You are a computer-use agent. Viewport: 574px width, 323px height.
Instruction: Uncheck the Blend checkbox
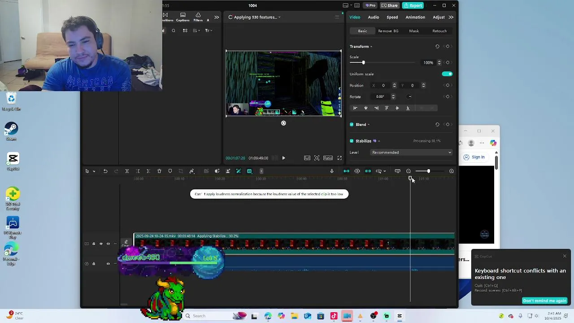point(352,124)
